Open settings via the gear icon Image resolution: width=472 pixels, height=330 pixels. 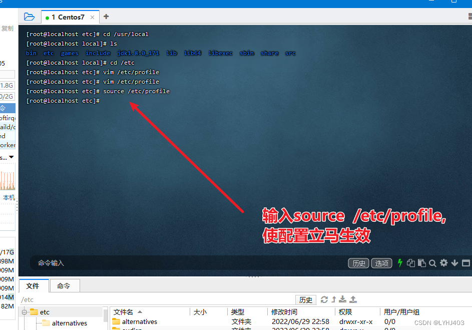pyautogui.click(x=443, y=262)
